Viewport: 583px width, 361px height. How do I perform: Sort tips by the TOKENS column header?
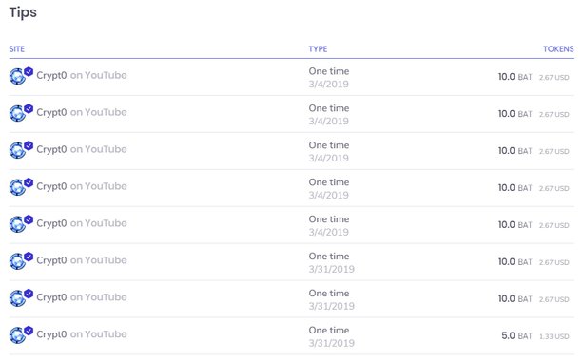[x=558, y=49]
